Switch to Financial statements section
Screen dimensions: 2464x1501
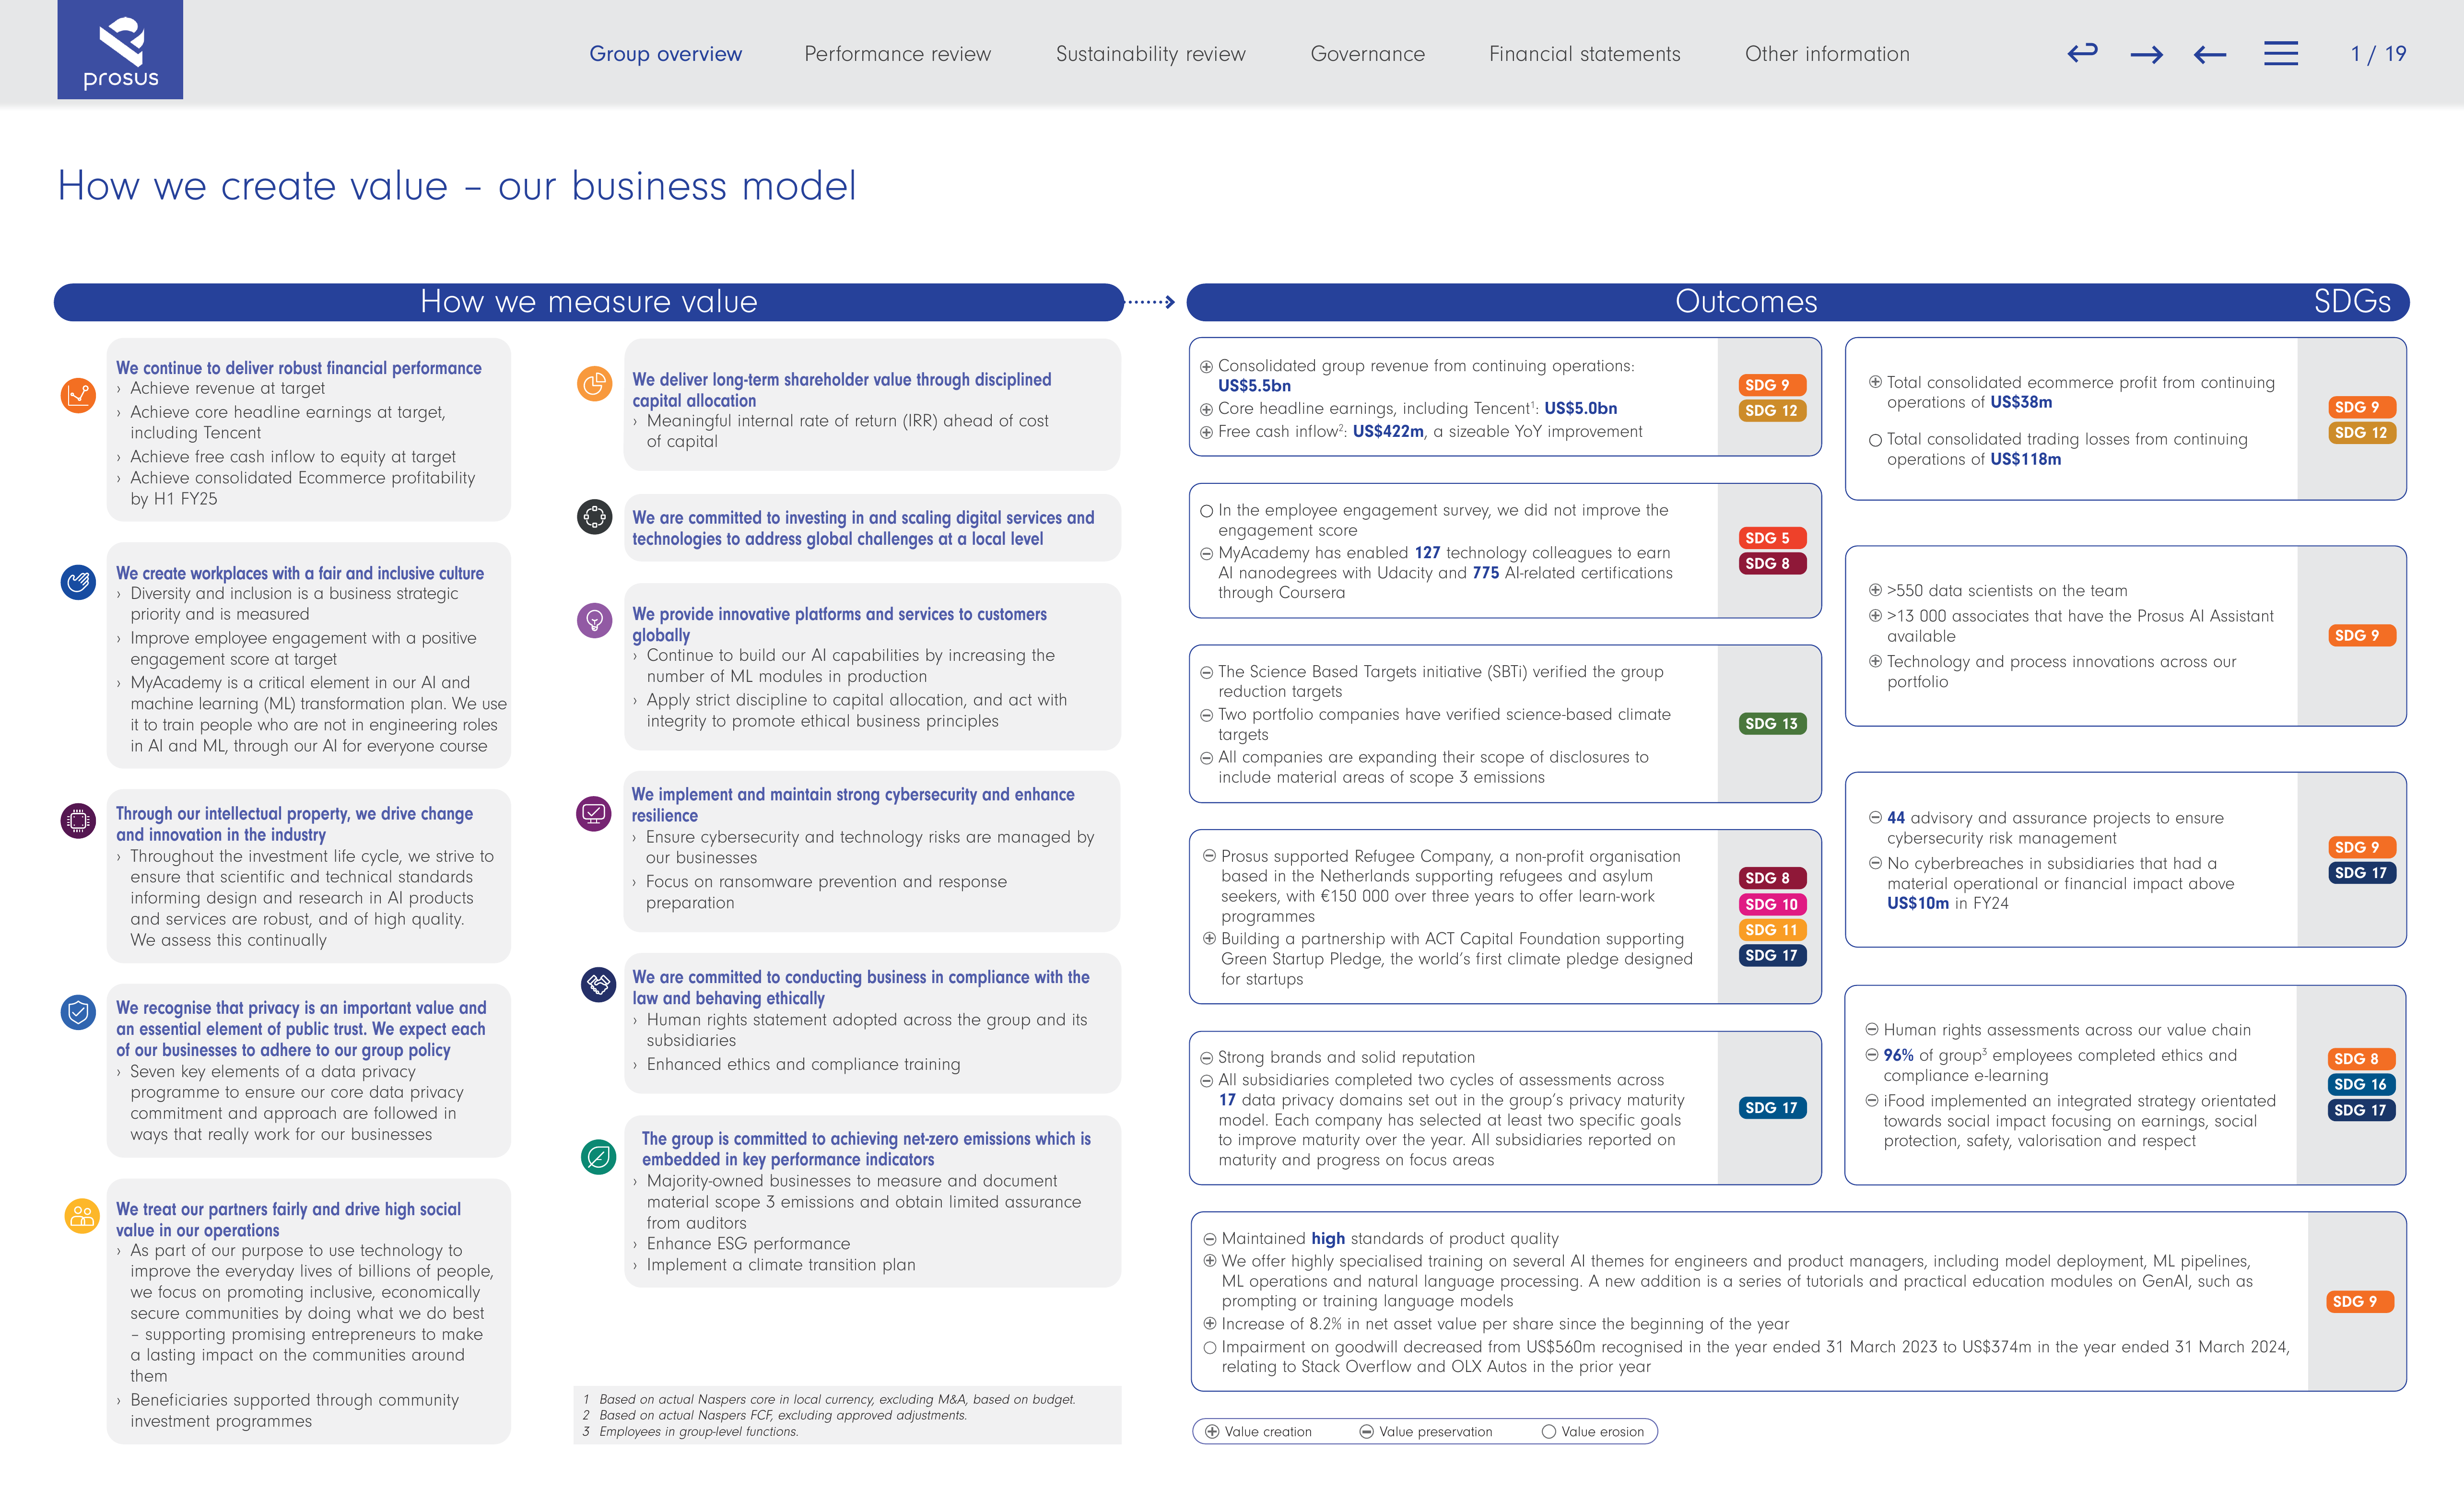click(x=1584, y=54)
